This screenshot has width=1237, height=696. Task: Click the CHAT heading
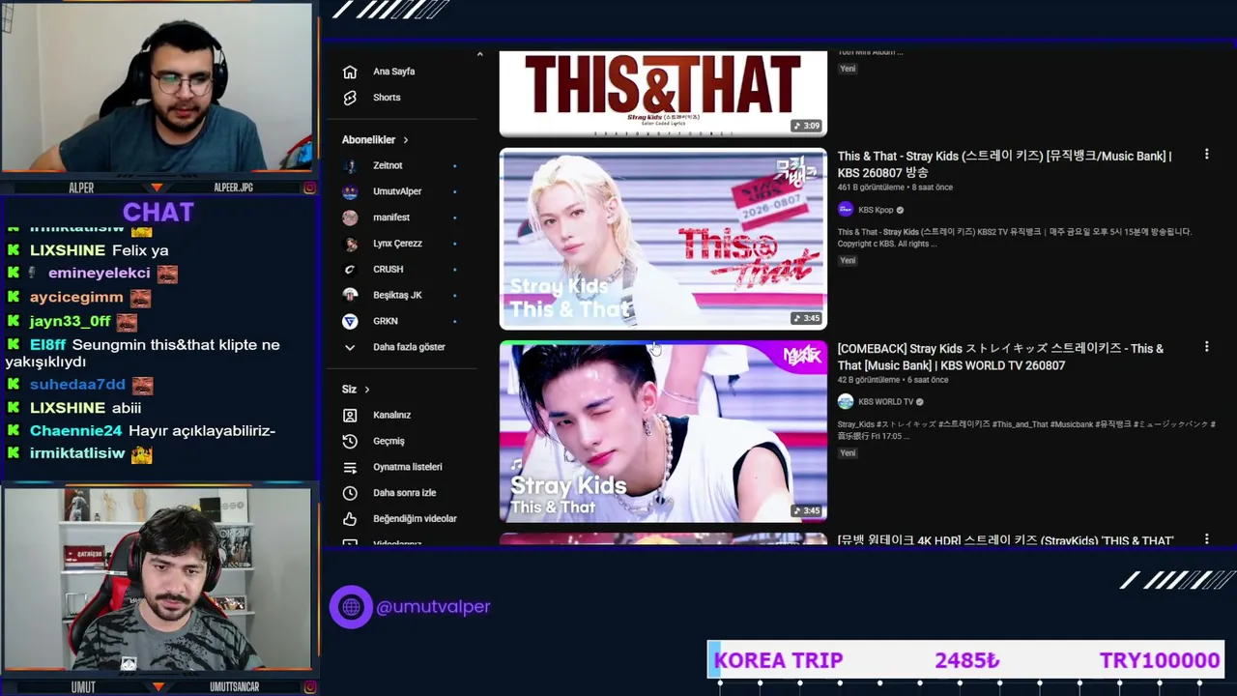tap(158, 213)
